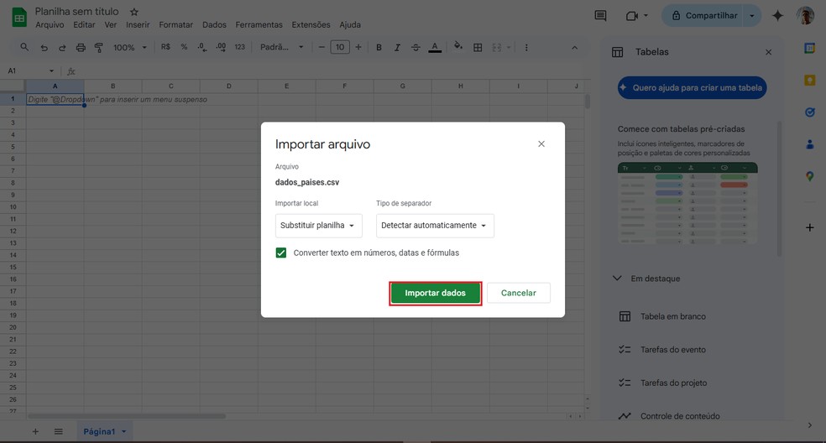826x443 pixels.
Task: Increase font size with plus button
Action: tap(358, 48)
